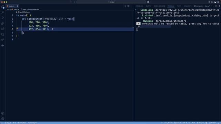
Task: Click rust-analyzer in the status bar
Action: [32, 123]
